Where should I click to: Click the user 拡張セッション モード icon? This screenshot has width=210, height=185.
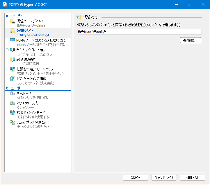pos(13,113)
